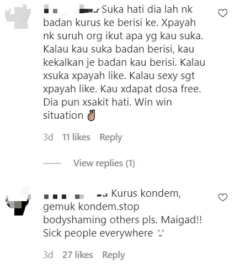Click the blurred username before "Kurus kondem"
Viewport: 240px width, 268px height.
pyautogui.click(x=76, y=196)
